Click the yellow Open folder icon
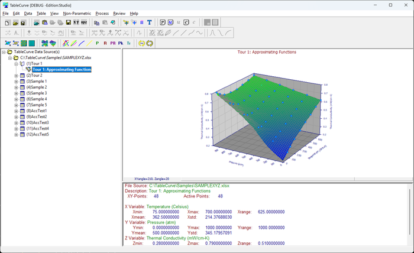 coord(15,22)
